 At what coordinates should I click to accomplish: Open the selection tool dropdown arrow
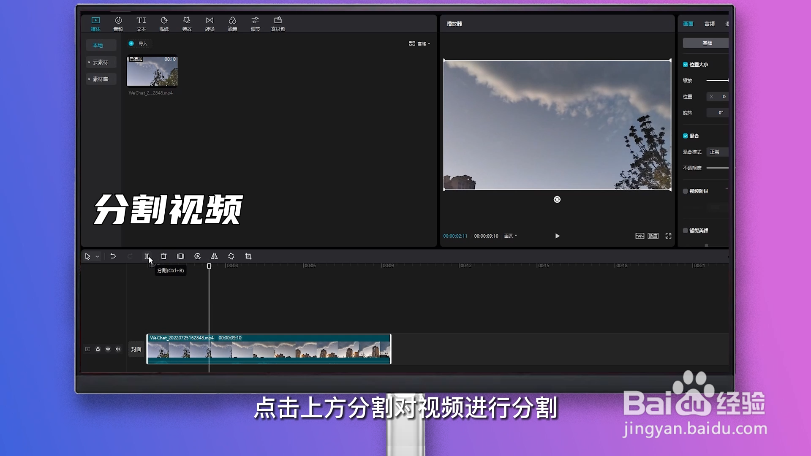pos(98,256)
